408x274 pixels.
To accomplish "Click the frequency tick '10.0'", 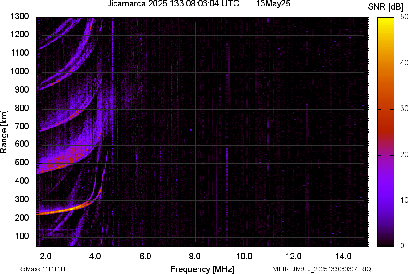I will 244,256.
